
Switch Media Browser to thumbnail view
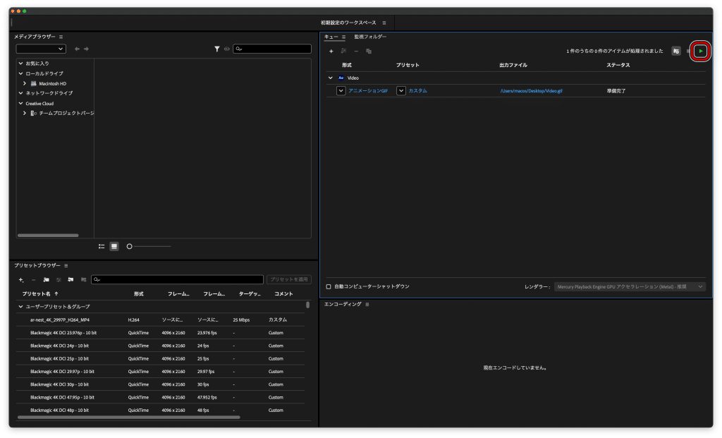coord(114,246)
